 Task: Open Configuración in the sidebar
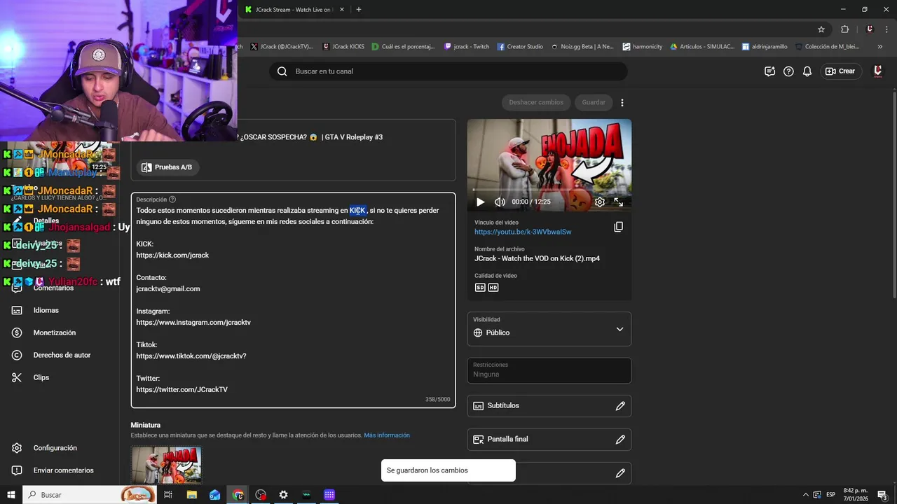pyautogui.click(x=55, y=448)
